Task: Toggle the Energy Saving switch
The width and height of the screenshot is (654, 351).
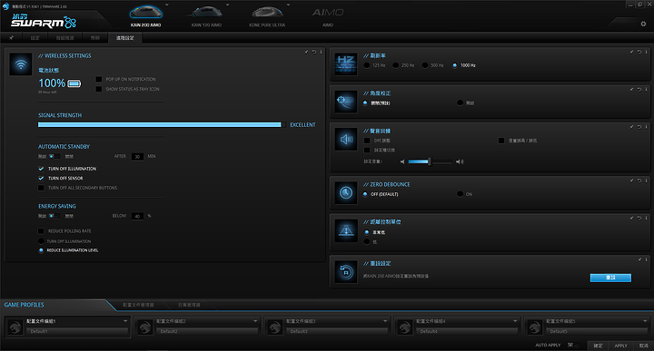Action: (x=54, y=216)
